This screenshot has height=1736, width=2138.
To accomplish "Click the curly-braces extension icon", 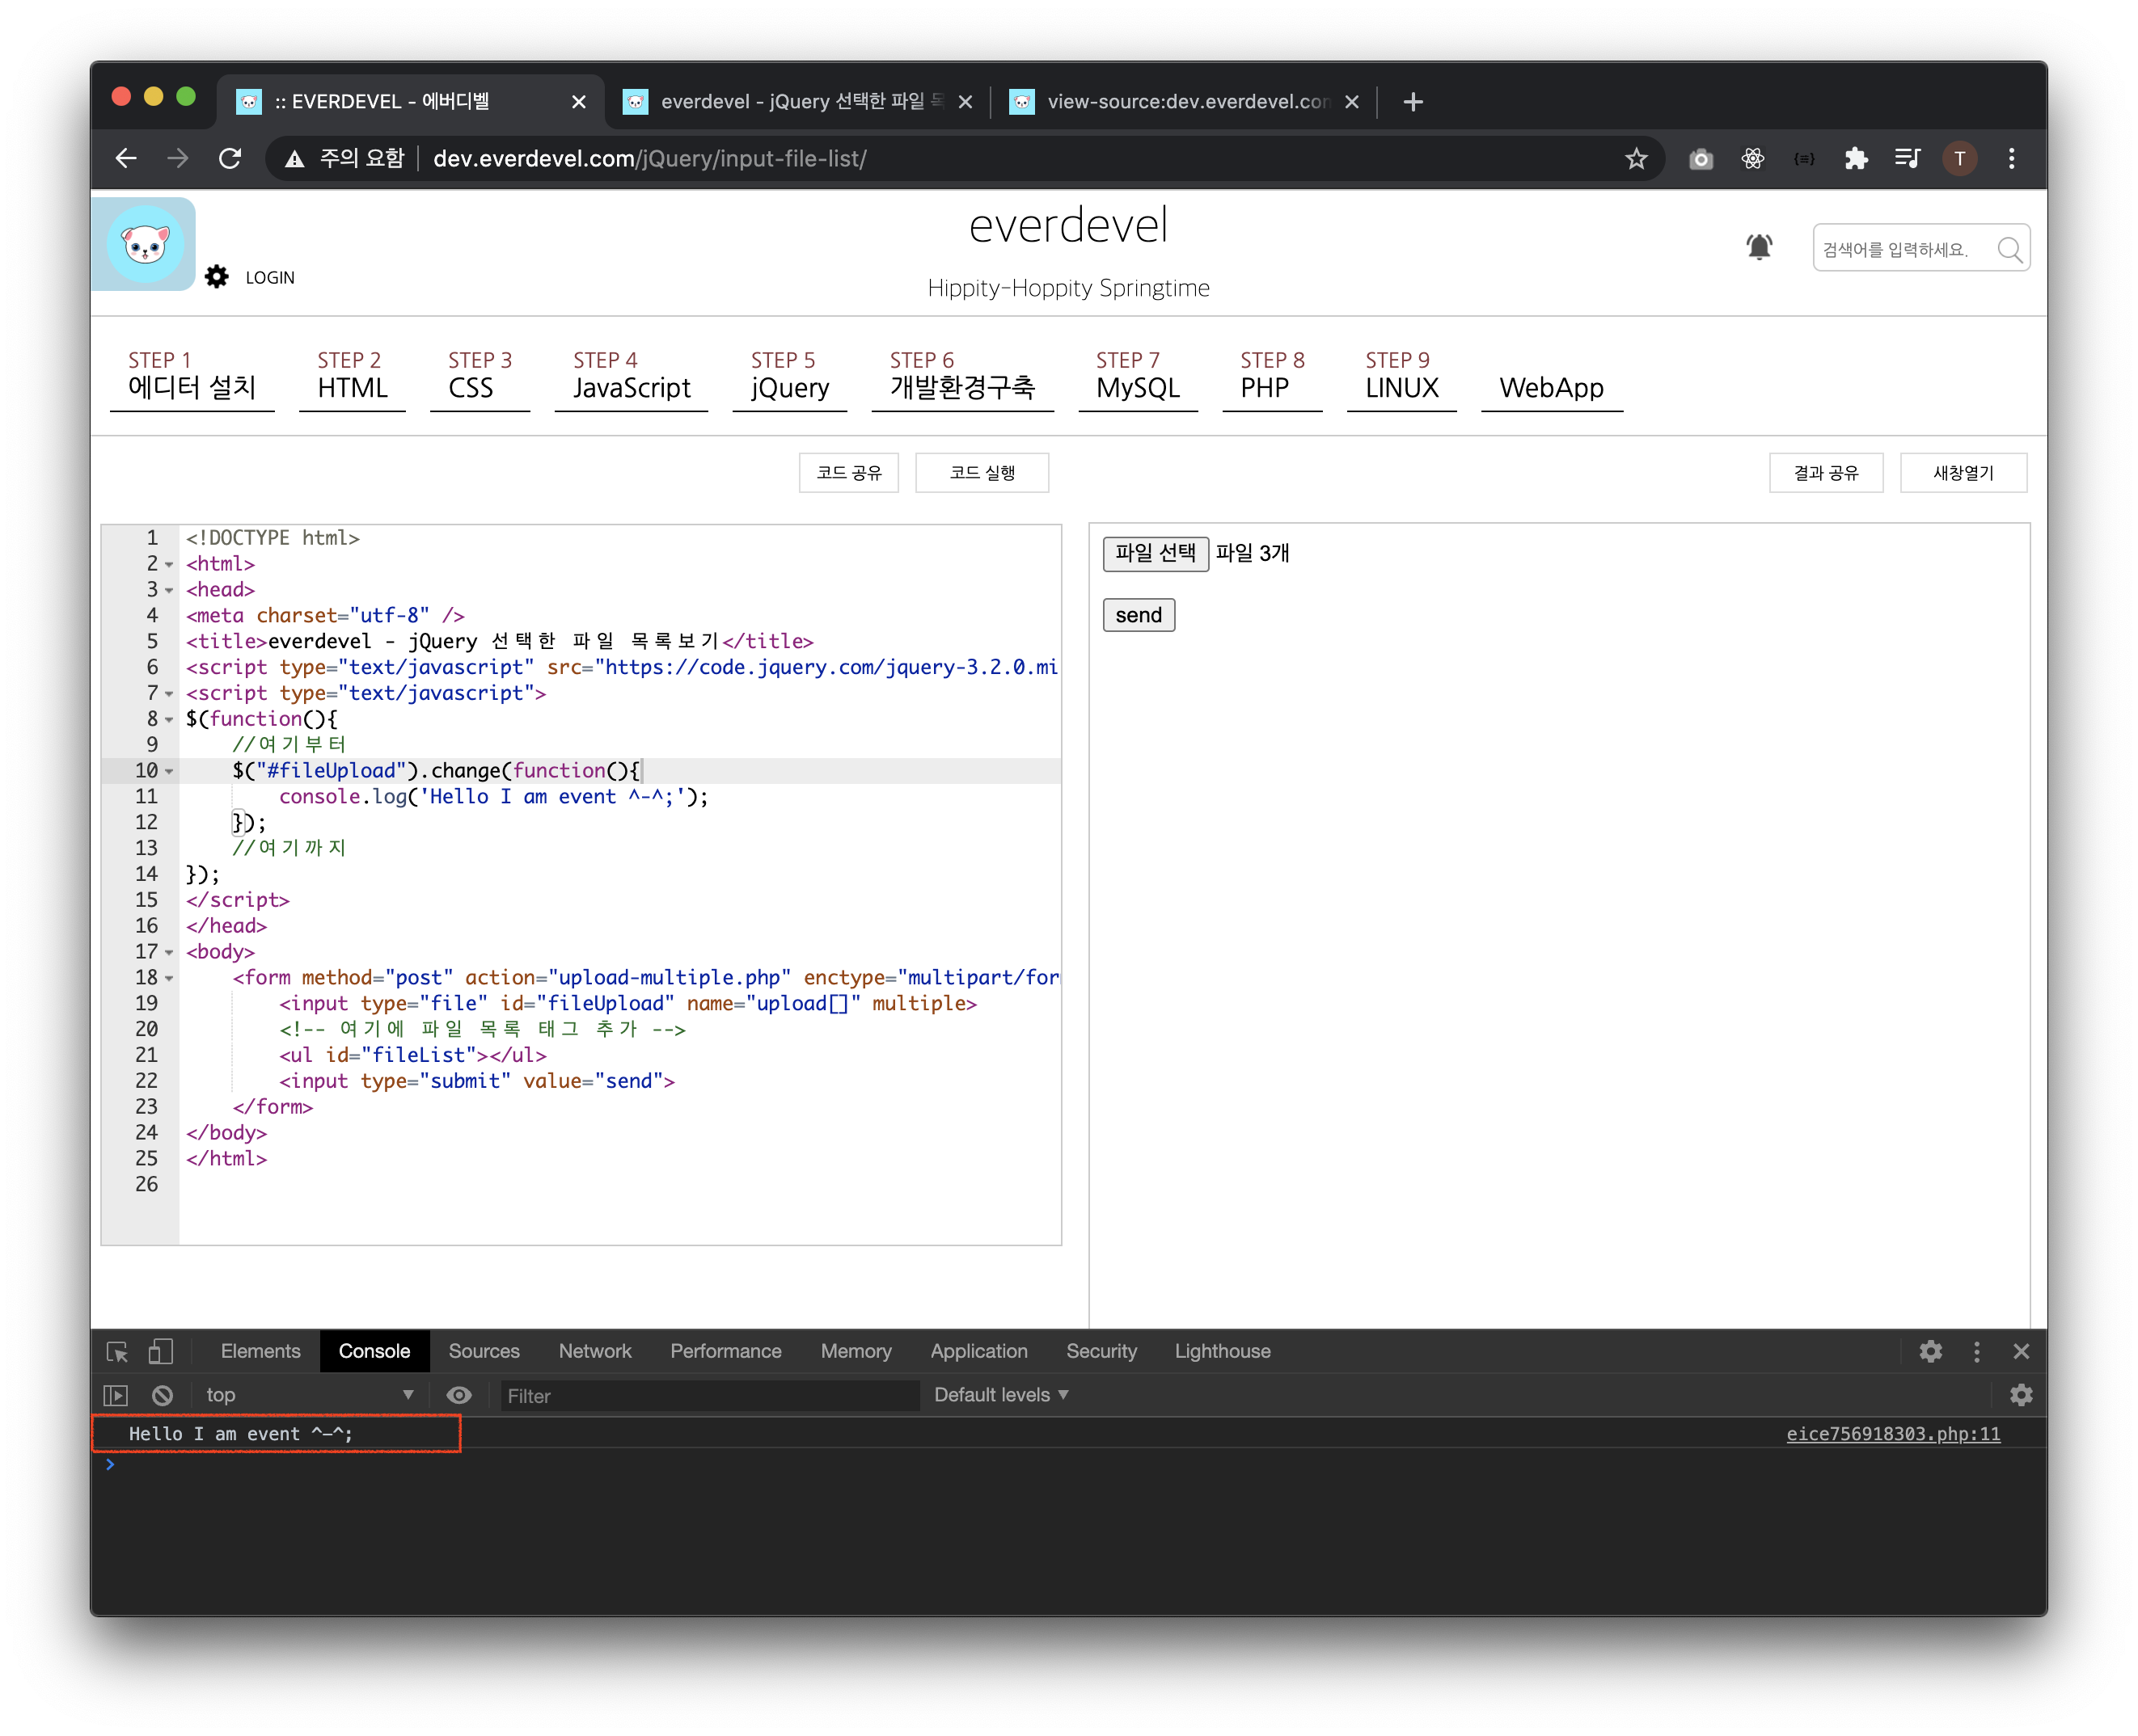I will pos(1804,158).
